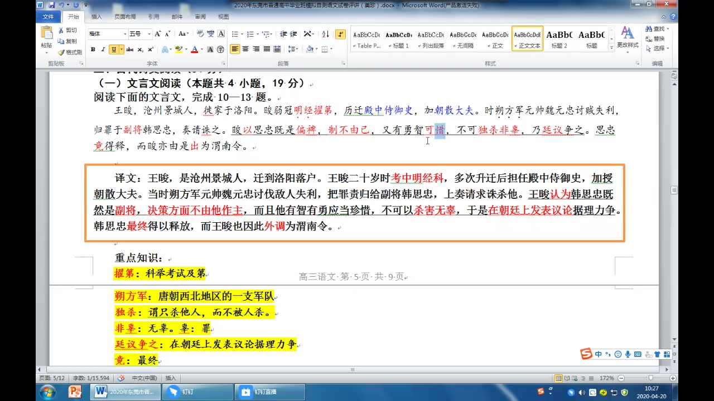Screen dimensions: 714x401
Task: Apply the 标题 1 style
Action: [x=399, y=39]
